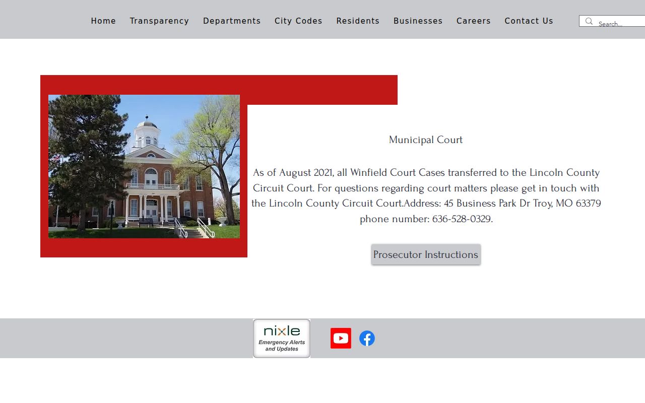Screen dimensions: 645x403
Task: Open the Departments menu
Action: coord(232,21)
